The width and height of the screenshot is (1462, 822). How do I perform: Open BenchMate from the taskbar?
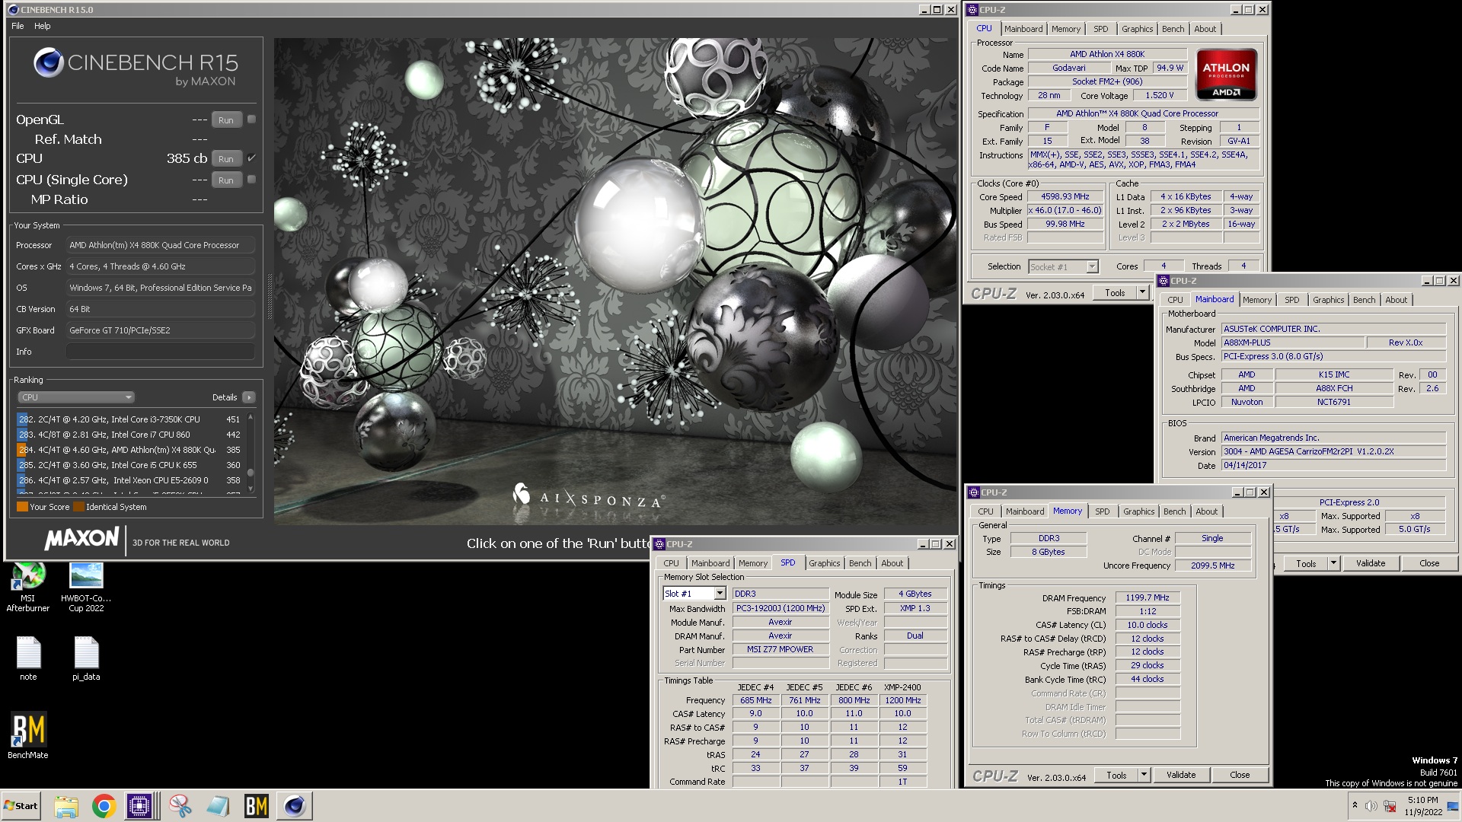[256, 806]
